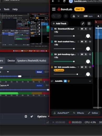Screen dimensions: 102x136
Task: Open options menu for track 04 kick-acoustic
Action: tap(78, 67)
